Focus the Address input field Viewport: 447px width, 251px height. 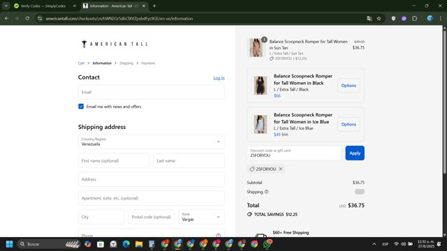coord(152,179)
